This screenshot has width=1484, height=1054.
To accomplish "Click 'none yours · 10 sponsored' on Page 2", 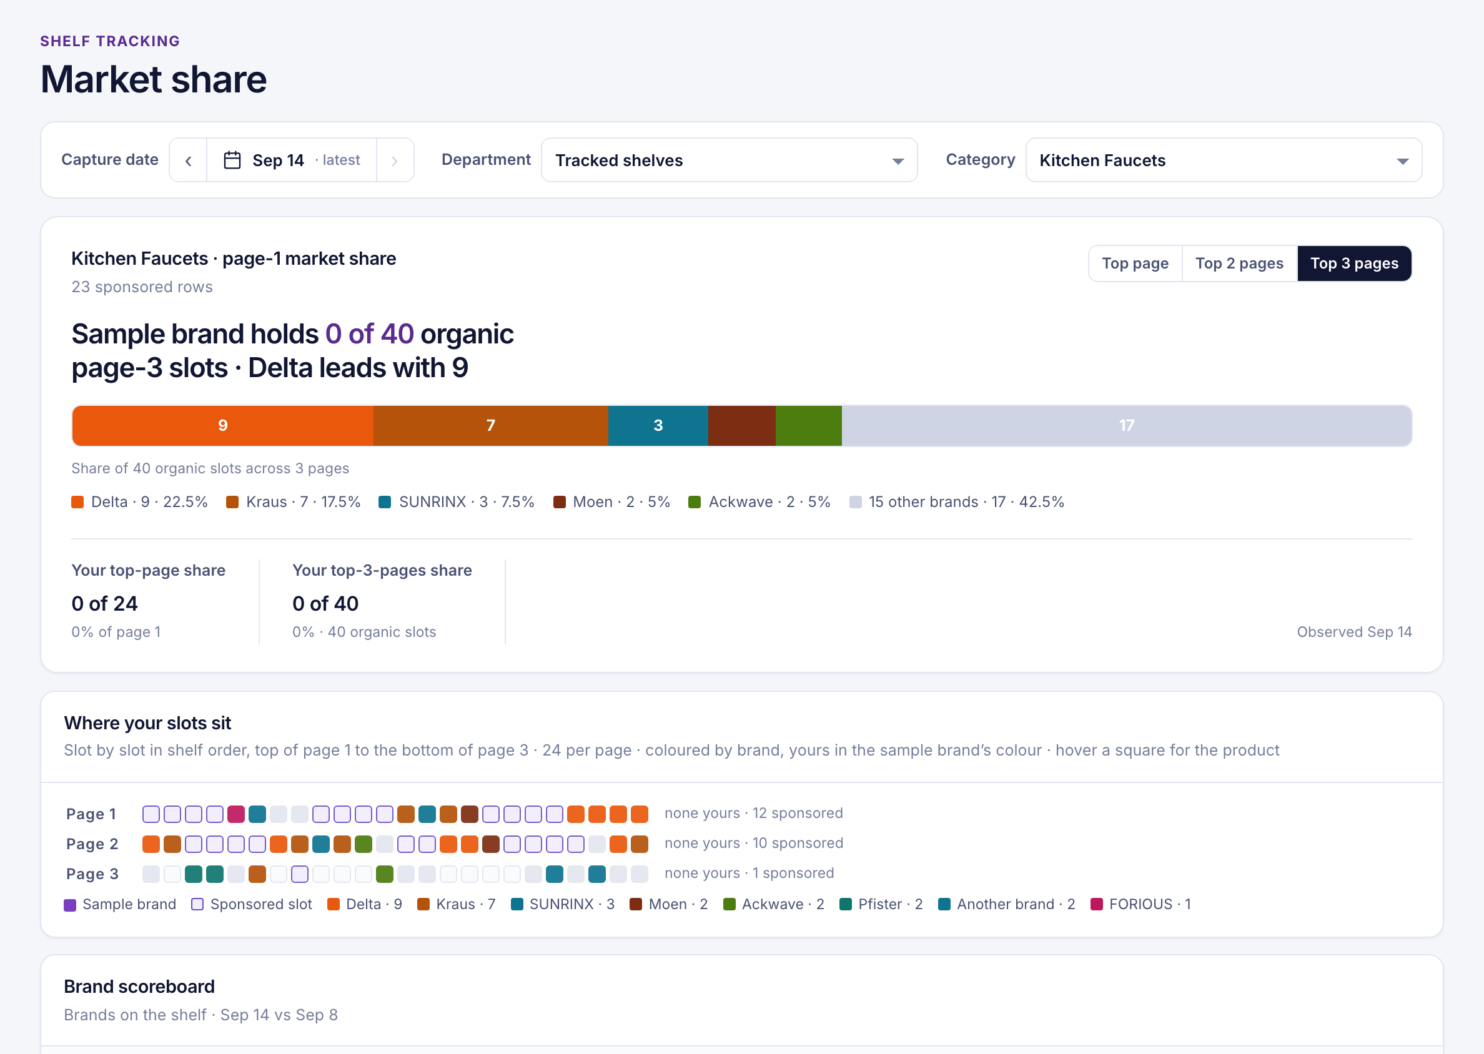I will pyautogui.click(x=754, y=843).
